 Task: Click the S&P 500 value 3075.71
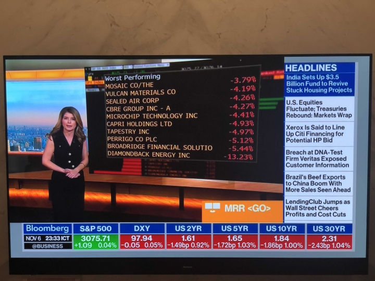95,238
